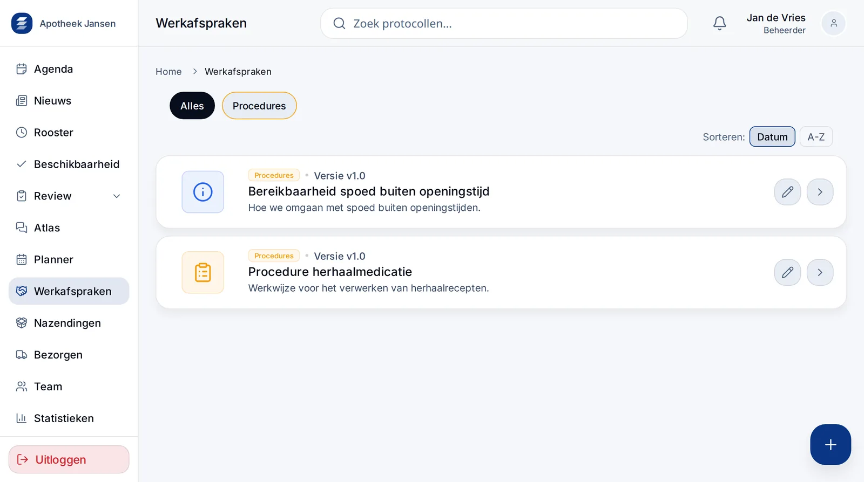Viewport: 864px width, 482px height.
Task: Click title Procedure herhaalmedicatie
Action: click(330, 272)
